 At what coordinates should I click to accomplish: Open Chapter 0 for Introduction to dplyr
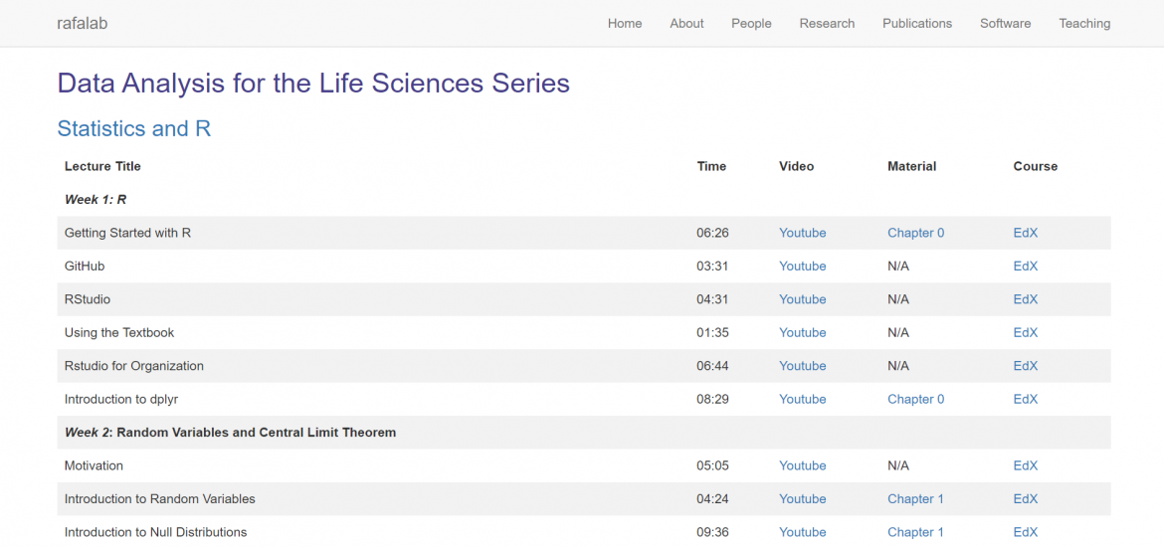click(915, 399)
